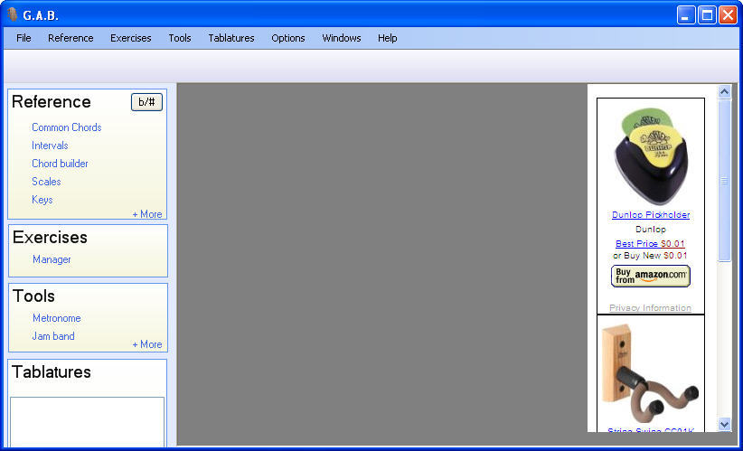Click the scroll up arrow in ad panel
The image size is (743, 451).
click(x=724, y=91)
